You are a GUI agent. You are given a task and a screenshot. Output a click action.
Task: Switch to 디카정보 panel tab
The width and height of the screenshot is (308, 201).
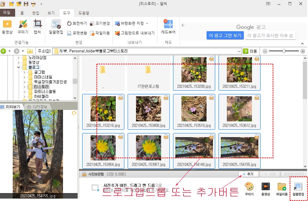[38, 107]
